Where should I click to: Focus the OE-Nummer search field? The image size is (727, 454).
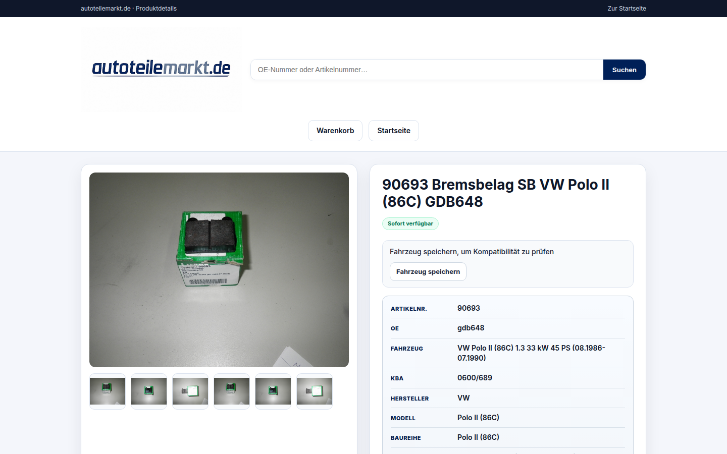click(x=427, y=70)
